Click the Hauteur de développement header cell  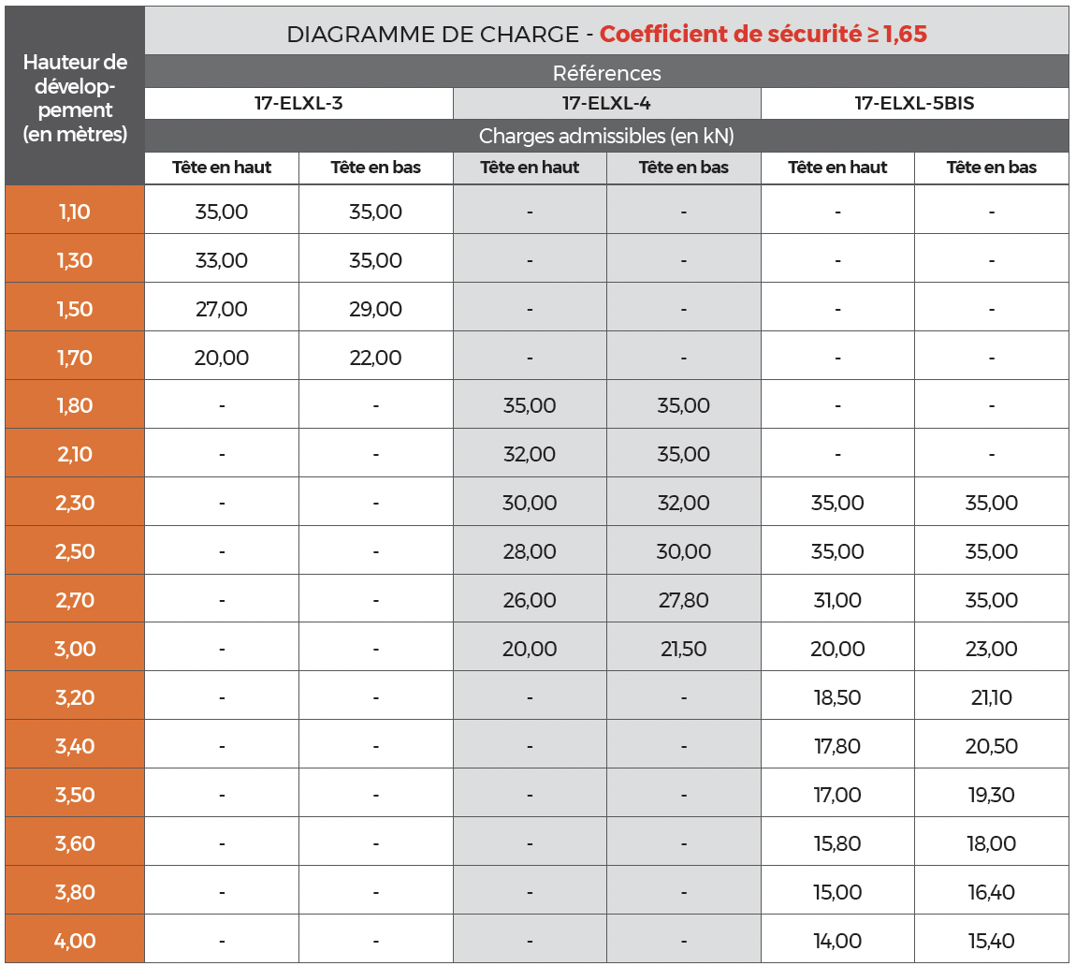pos(75,98)
